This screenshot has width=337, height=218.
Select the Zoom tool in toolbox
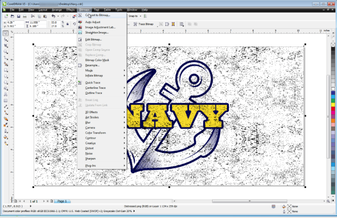[6, 52]
